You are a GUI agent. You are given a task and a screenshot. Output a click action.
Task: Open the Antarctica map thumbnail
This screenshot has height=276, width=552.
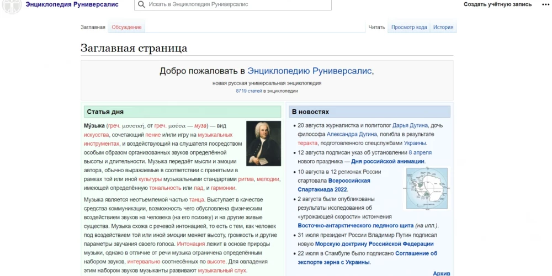click(427, 189)
